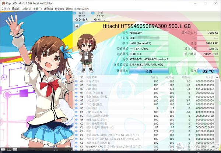This screenshot has height=153, width=221.
Task: Click the buffer size value 7208 KB
Action: tap(208, 33)
